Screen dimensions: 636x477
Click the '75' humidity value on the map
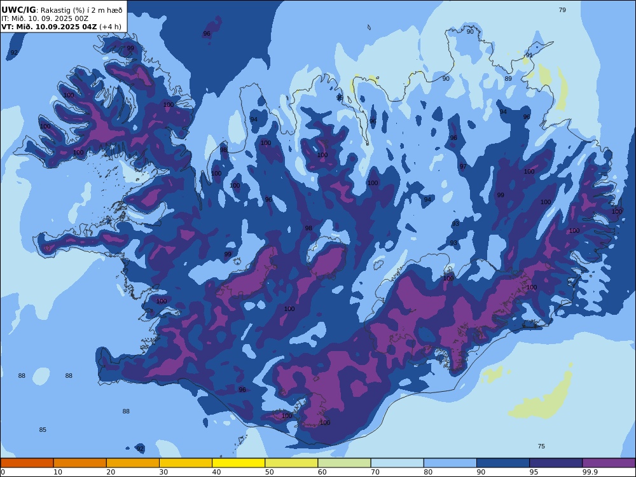(541, 446)
